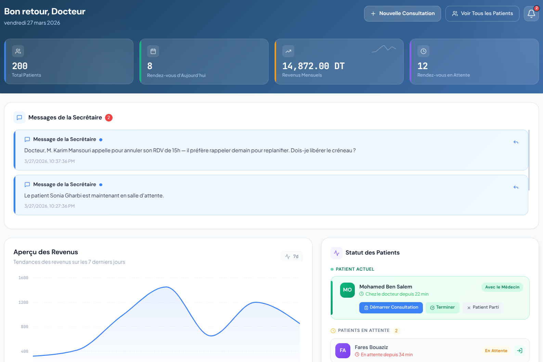This screenshot has height=362, width=543.
Task: Click the 1600 axis label on revenue chart
Action: tap(23, 278)
